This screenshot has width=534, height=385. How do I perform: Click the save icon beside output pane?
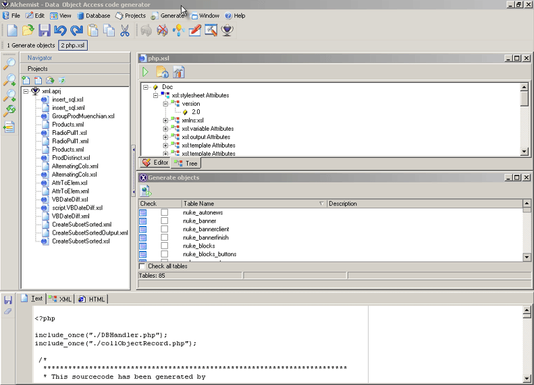pyautogui.click(x=8, y=299)
